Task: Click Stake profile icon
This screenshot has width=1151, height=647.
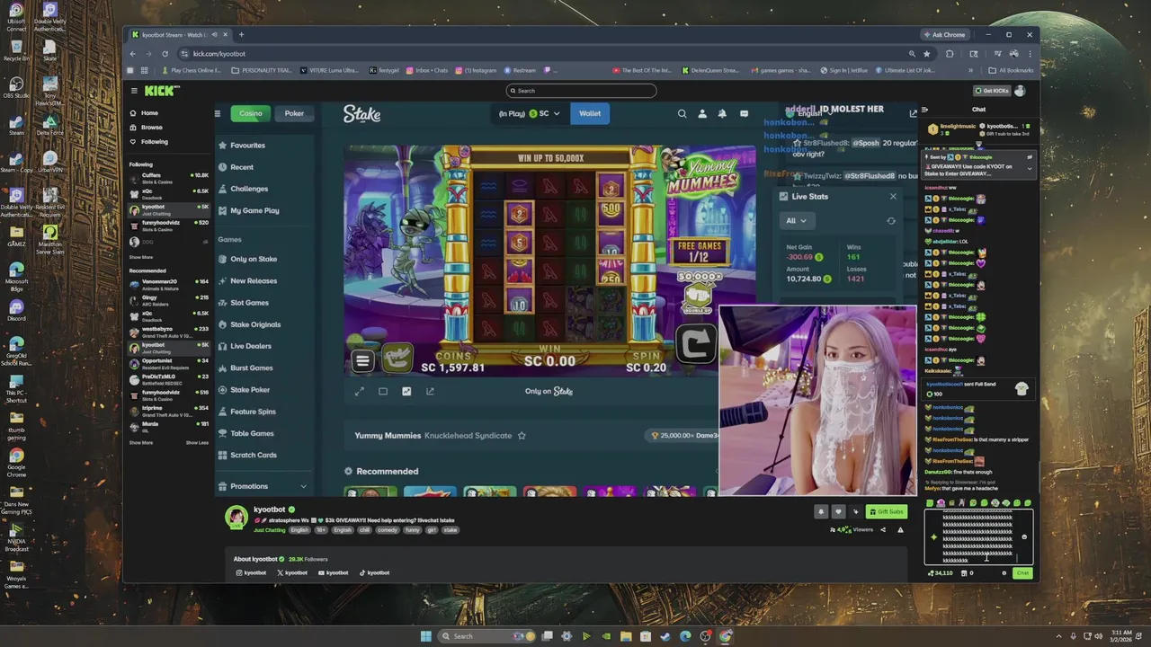Action: pos(702,113)
